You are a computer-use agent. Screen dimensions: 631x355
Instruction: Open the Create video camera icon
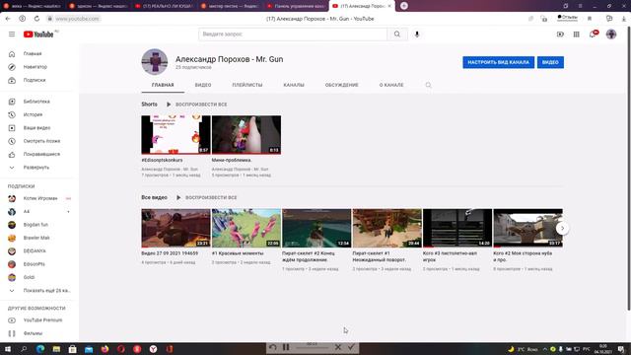point(560,35)
